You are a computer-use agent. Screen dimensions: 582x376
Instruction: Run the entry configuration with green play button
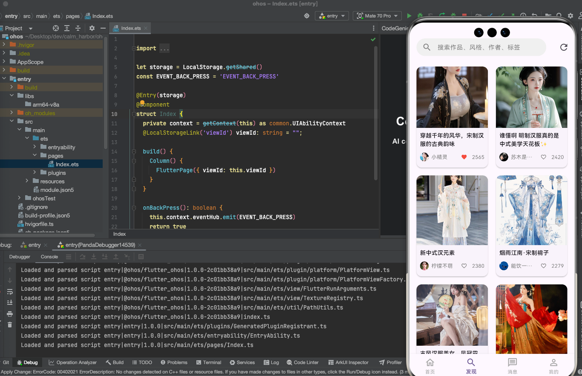[409, 16]
